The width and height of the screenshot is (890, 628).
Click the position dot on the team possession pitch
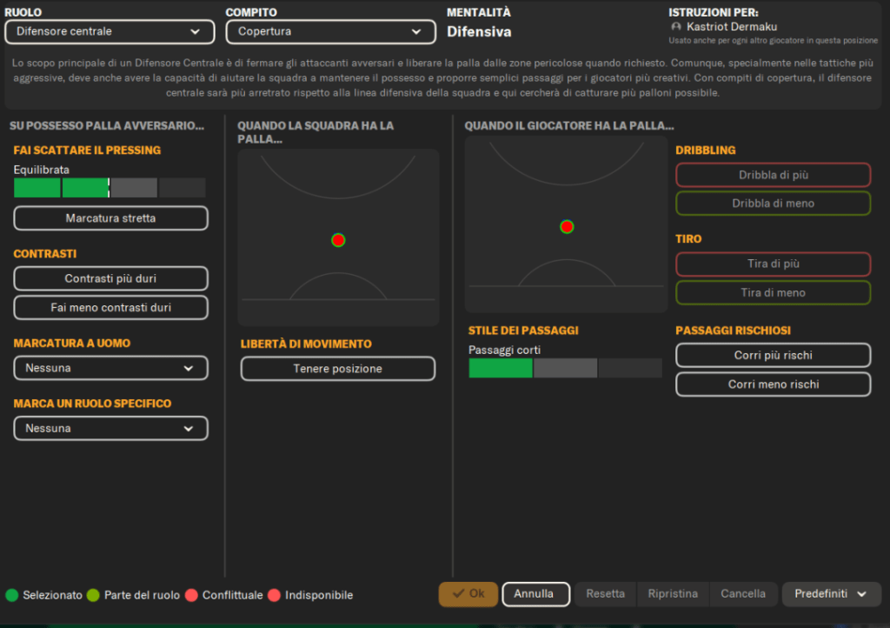(338, 240)
